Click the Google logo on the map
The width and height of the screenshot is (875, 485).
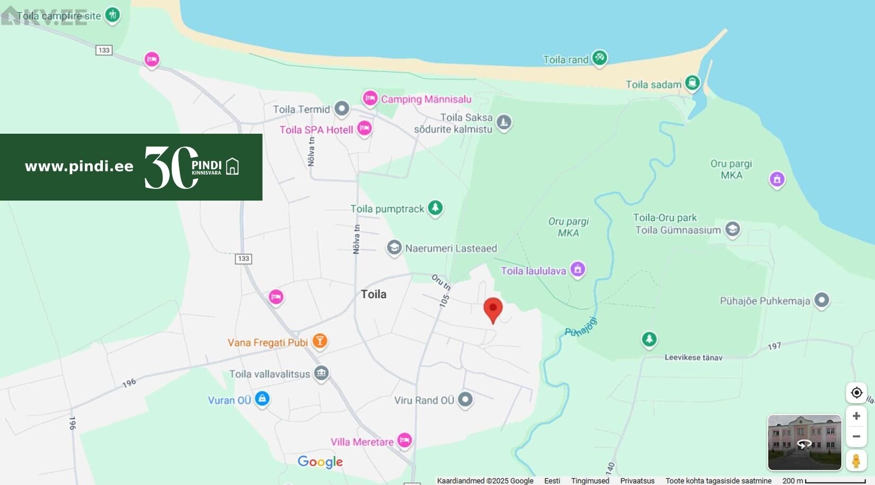pyautogui.click(x=320, y=462)
